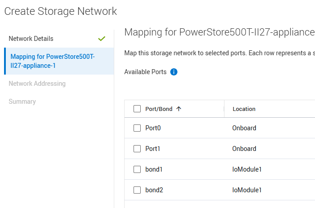Click the IoModule1 location in bond1 row

[x=247, y=169]
